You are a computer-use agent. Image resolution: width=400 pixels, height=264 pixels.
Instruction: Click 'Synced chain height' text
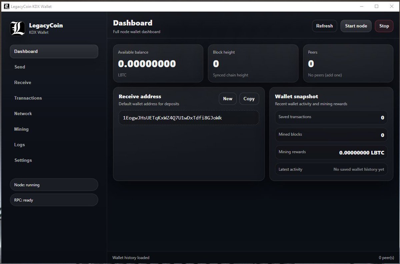(x=231, y=75)
